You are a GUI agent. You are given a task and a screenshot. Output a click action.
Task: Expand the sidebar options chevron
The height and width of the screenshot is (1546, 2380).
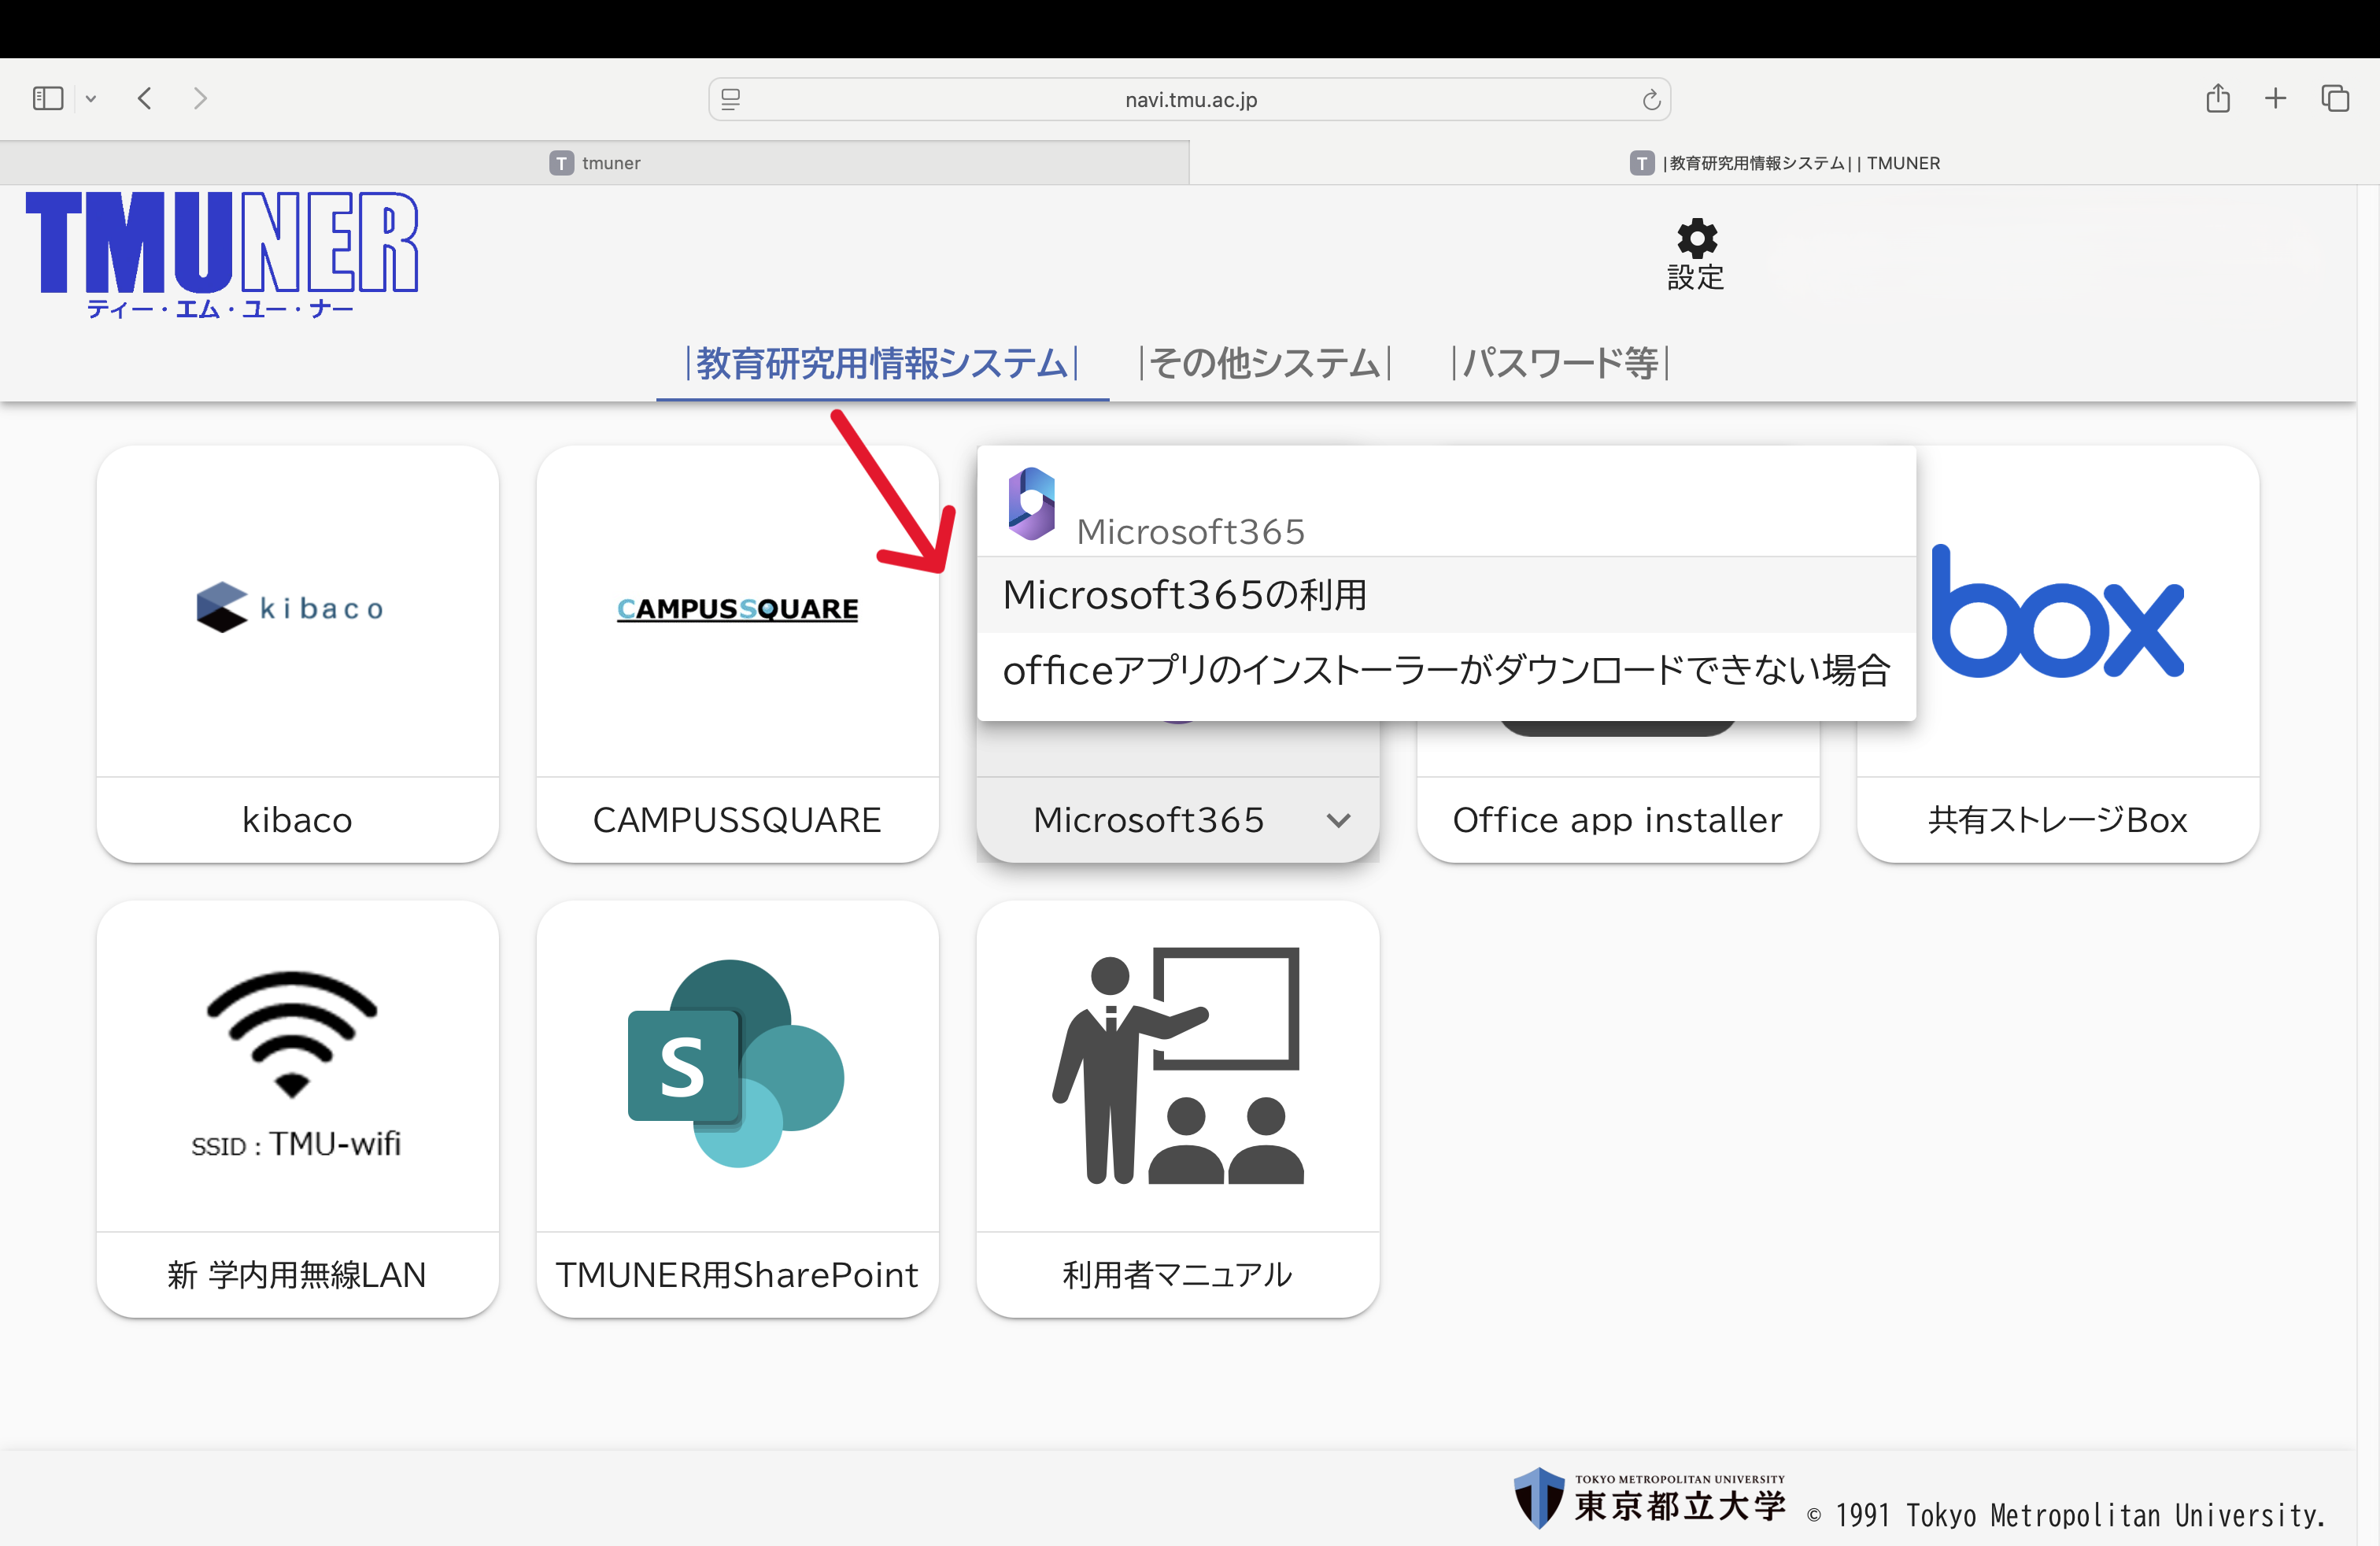tap(91, 98)
